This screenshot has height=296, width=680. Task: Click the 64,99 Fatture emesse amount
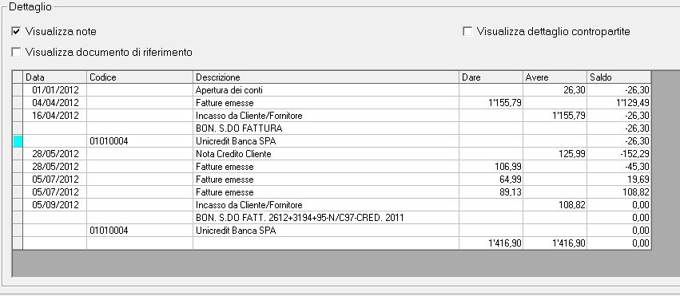pos(491,180)
